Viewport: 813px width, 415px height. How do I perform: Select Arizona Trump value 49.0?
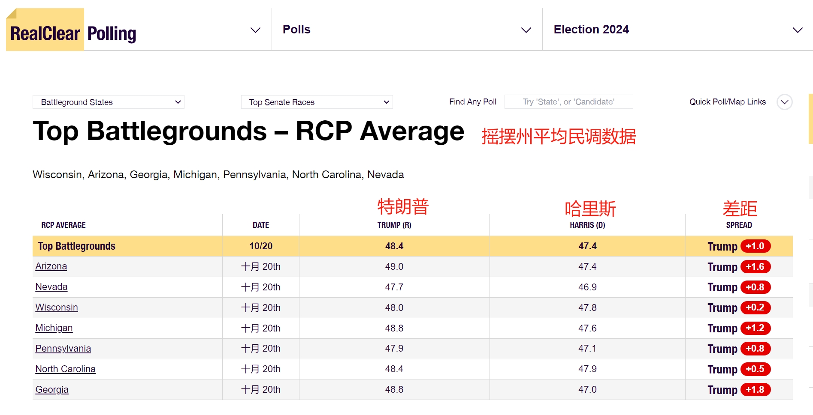(x=394, y=267)
